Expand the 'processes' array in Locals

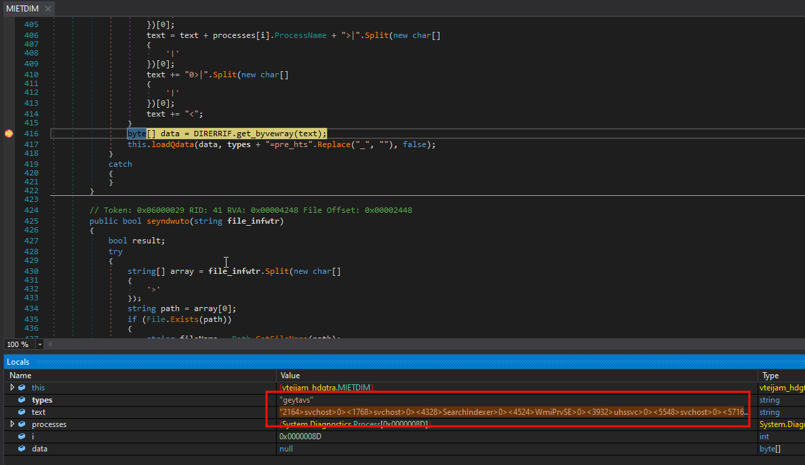point(12,424)
